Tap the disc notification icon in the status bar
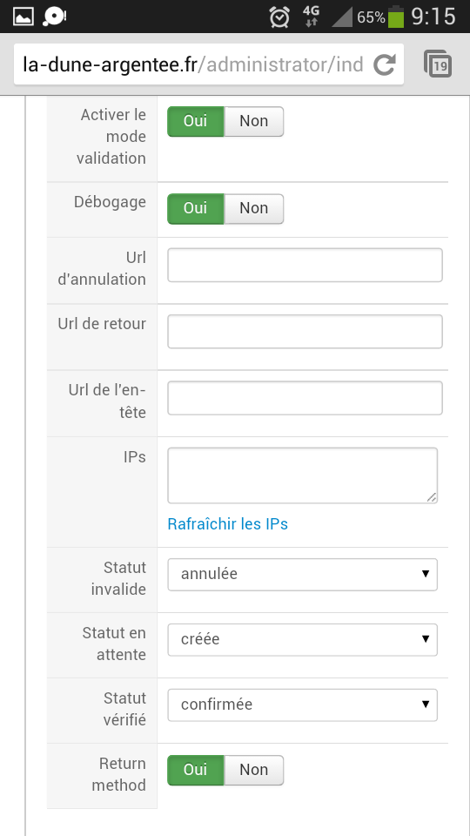 pyautogui.click(x=54, y=17)
